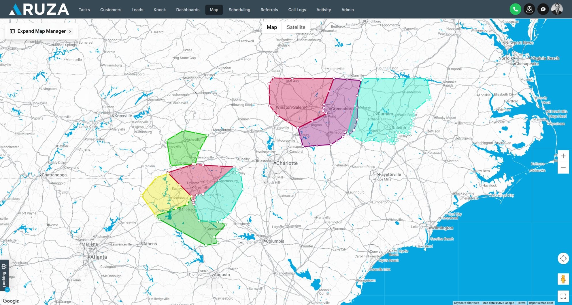Click the map pan control icon

563,258
